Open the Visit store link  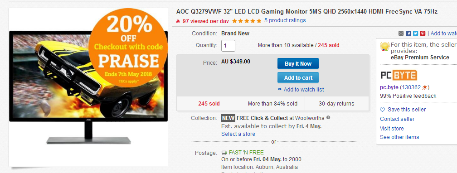392,129
